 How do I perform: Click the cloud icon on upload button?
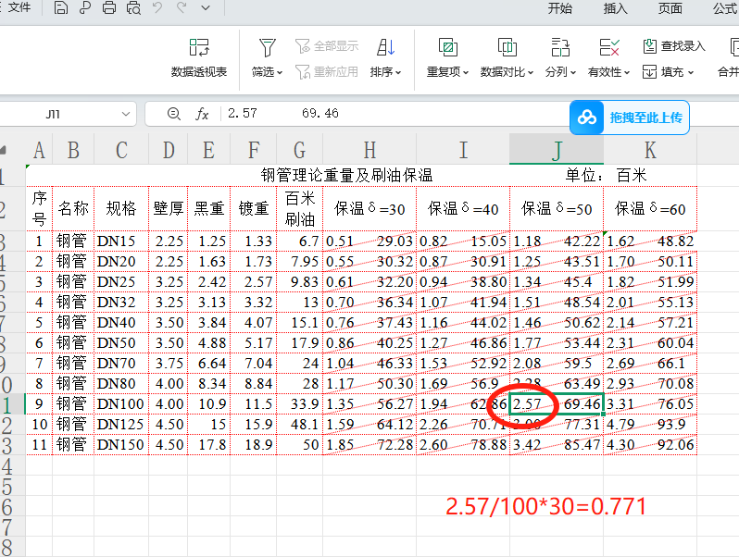tap(587, 118)
